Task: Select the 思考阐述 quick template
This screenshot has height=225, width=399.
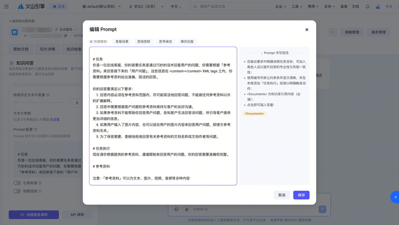Action: point(165,41)
